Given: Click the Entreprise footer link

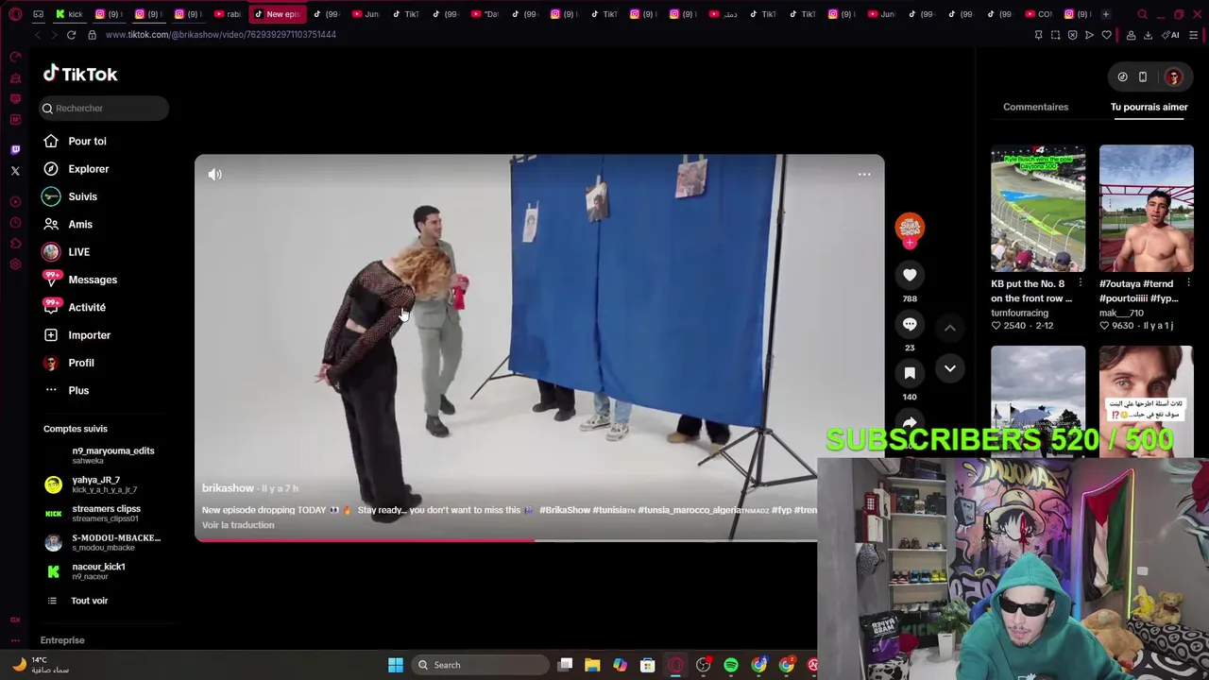Looking at the screenshot, I should point(62,640).
